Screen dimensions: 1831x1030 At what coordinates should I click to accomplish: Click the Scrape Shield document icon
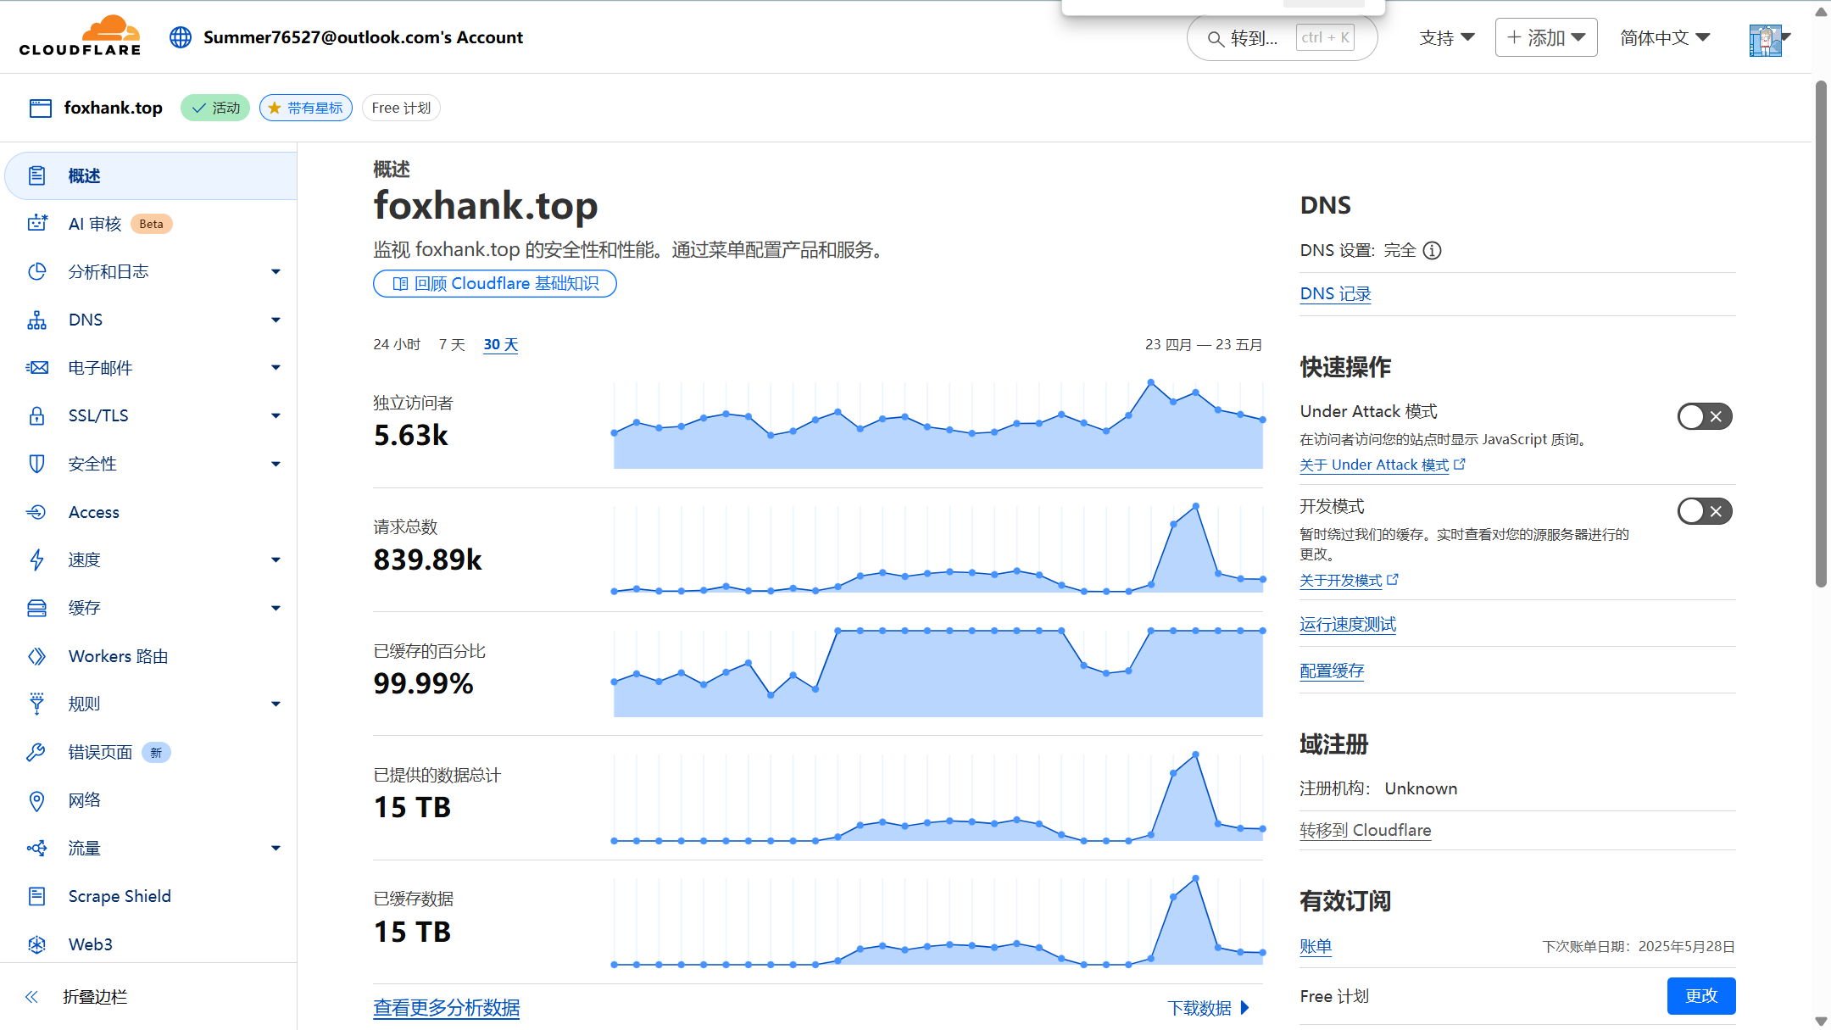36,896
